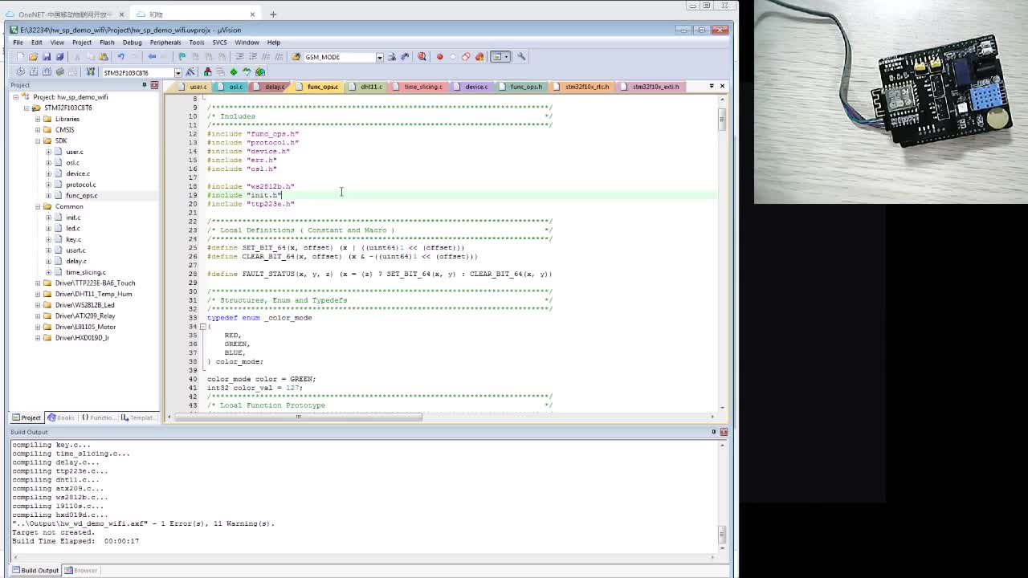Click the Save All icon

[x=59, y=56]
